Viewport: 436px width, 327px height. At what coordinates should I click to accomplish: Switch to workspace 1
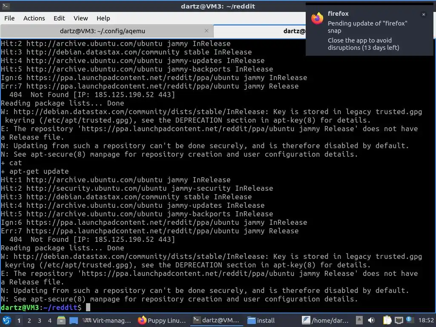(x=19, y=320)
